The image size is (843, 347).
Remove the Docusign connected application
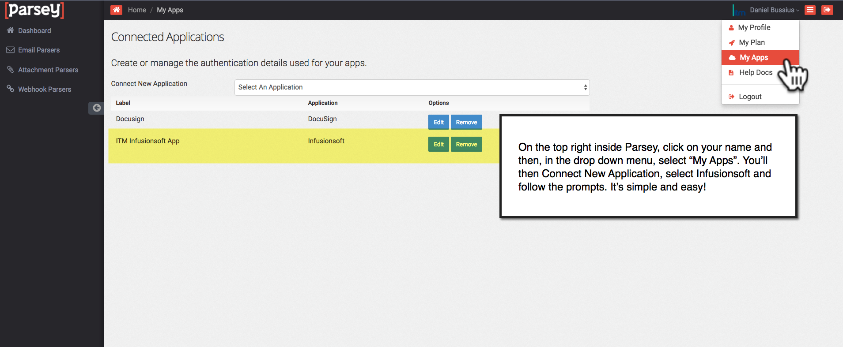click(x=466, y=122)
